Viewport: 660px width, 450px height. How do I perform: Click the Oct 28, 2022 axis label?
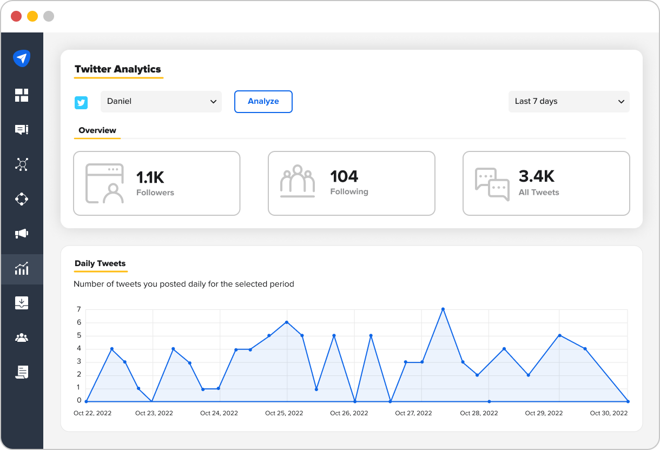tap(479, 413)
